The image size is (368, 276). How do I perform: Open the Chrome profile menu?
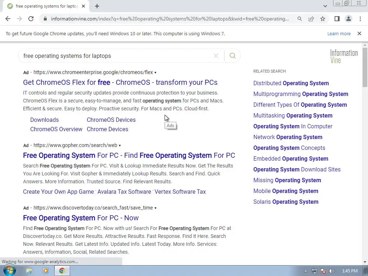pos(349,19)
